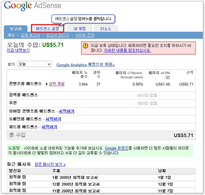205x195 pixels.
Task: Click the Google AdSense logo
Action: coord(33,6)
